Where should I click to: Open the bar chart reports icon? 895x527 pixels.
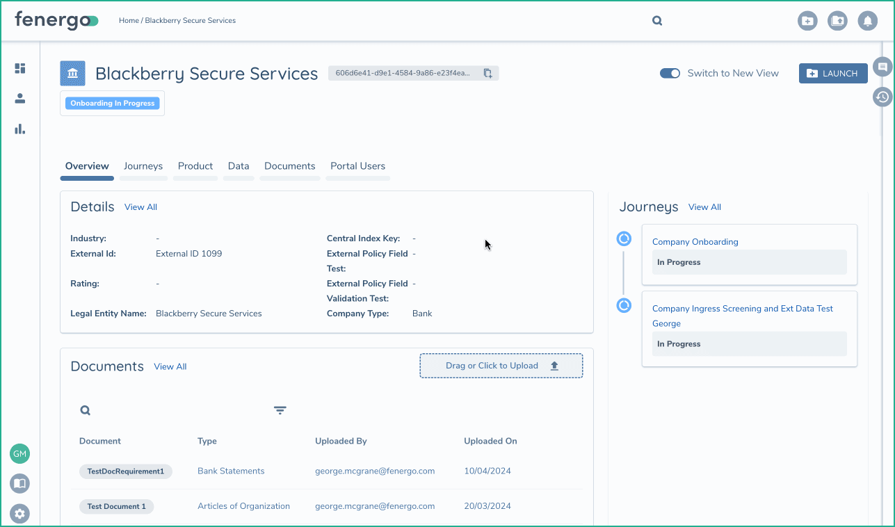(x=20, y=129)
